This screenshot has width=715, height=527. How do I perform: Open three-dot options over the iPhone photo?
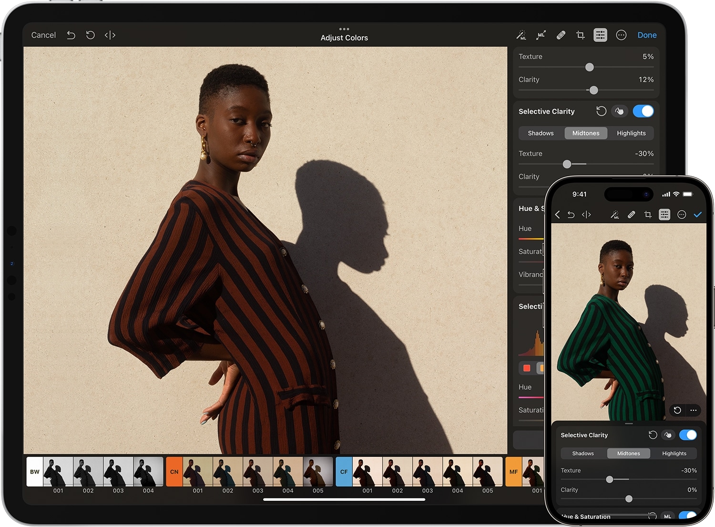coord(693,410)
